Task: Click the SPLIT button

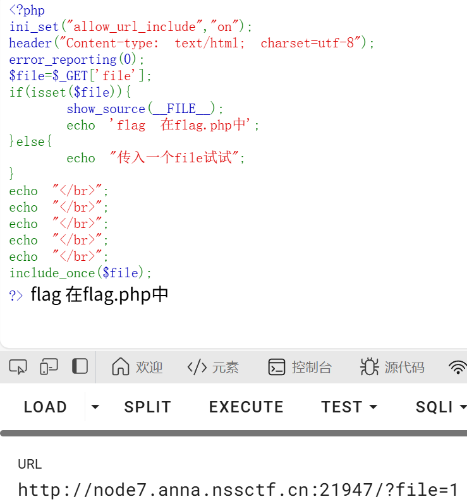Action: click(148, 407)
